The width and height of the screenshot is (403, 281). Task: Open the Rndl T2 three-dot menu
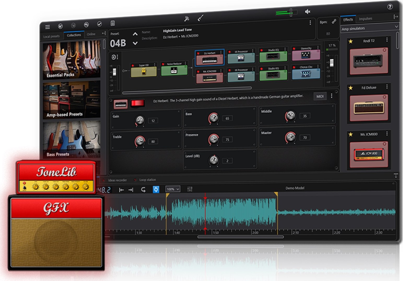[387, 40]
